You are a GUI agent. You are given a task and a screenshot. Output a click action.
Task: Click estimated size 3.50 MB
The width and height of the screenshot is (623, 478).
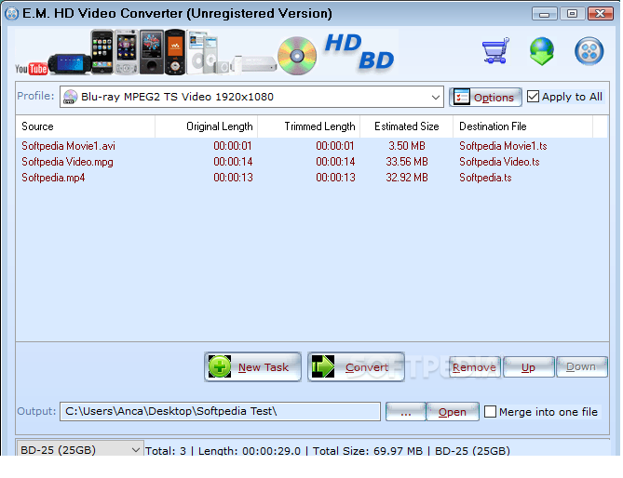(407, 146)
